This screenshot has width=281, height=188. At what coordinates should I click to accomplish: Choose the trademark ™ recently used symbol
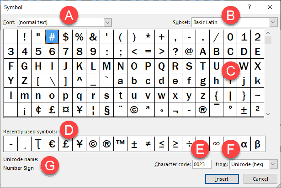click(x=121, y=144)
